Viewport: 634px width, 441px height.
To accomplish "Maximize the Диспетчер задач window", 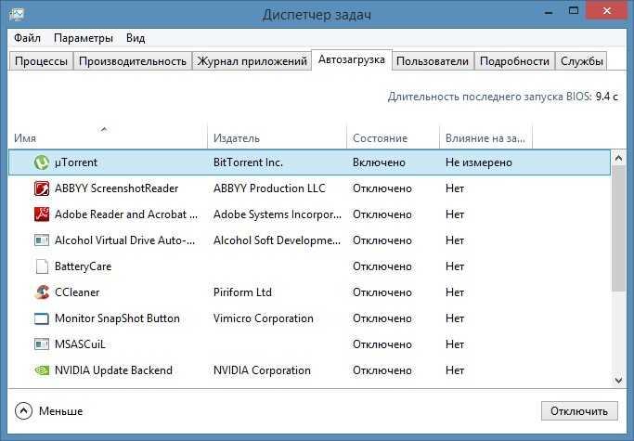I will [x=574, y=11].
